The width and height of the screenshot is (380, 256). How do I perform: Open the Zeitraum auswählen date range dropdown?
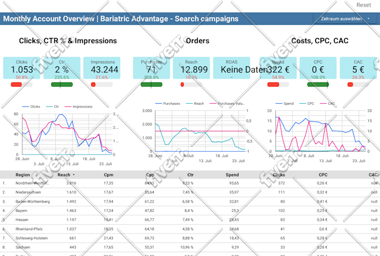click(x=345, y=18)
